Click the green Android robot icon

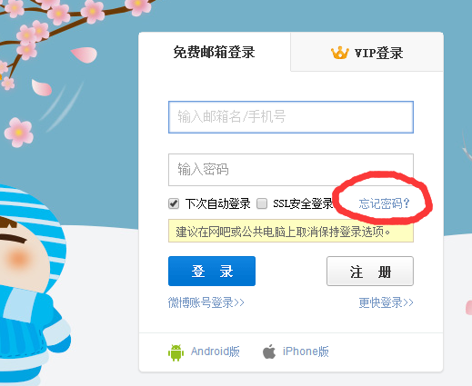coord(176,352)
